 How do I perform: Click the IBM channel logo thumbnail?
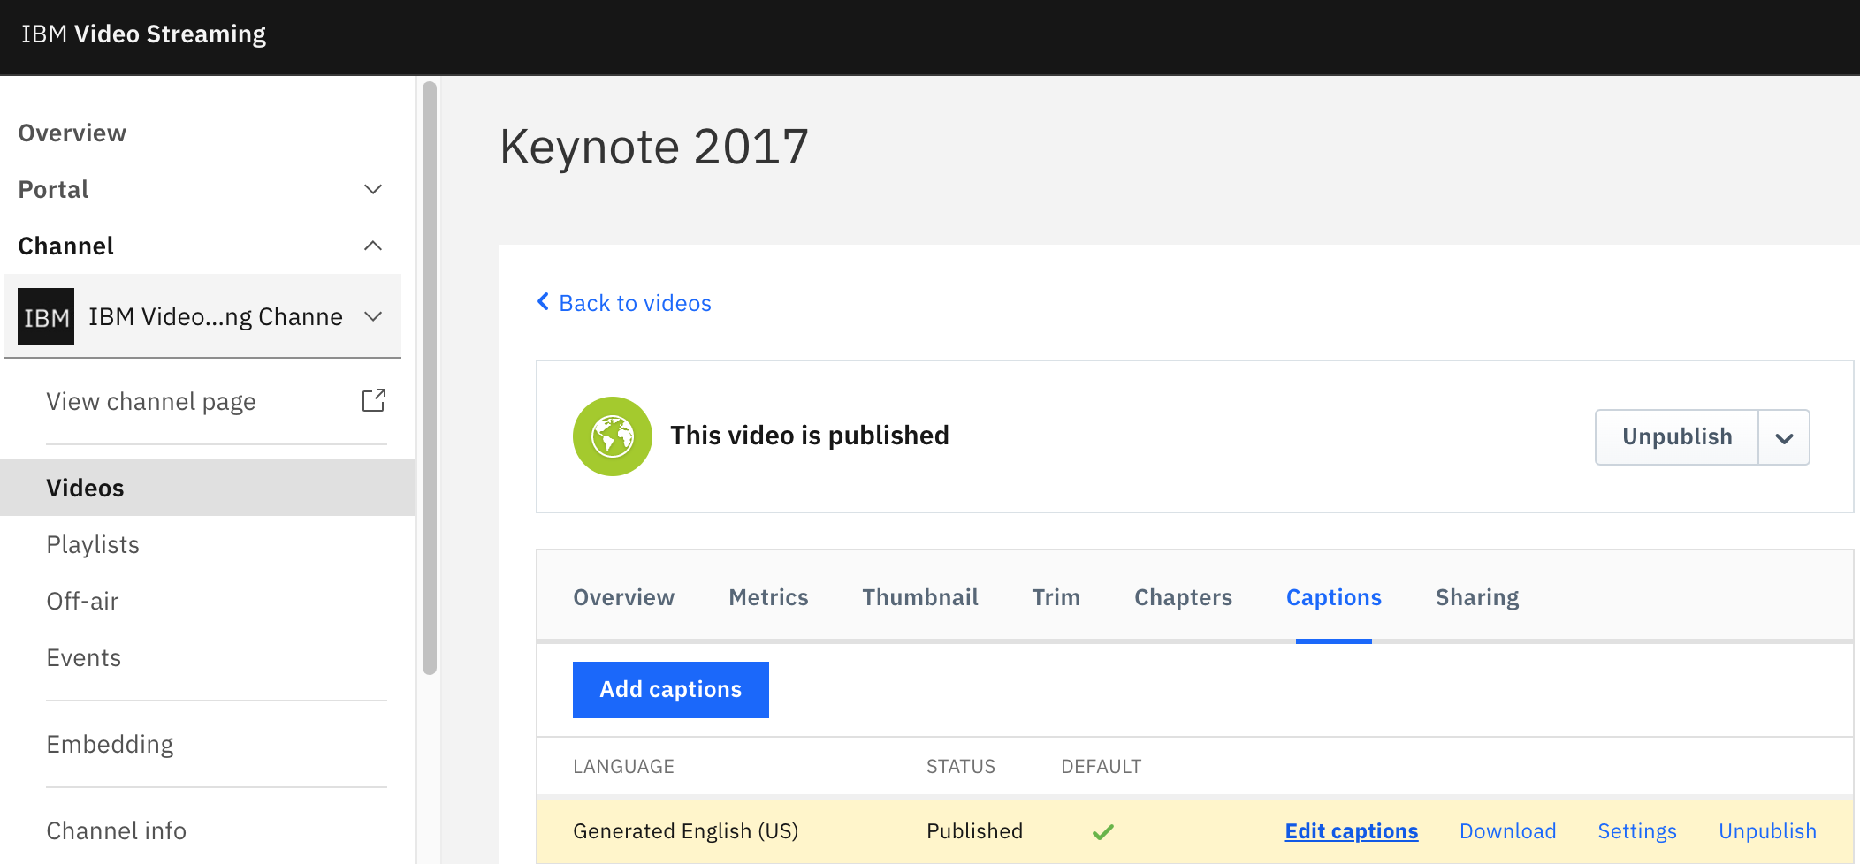point(46,316)
